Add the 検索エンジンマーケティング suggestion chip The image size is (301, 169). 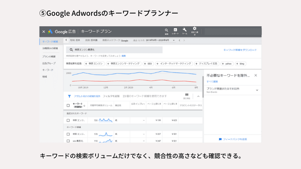click(x=124, y=63)
